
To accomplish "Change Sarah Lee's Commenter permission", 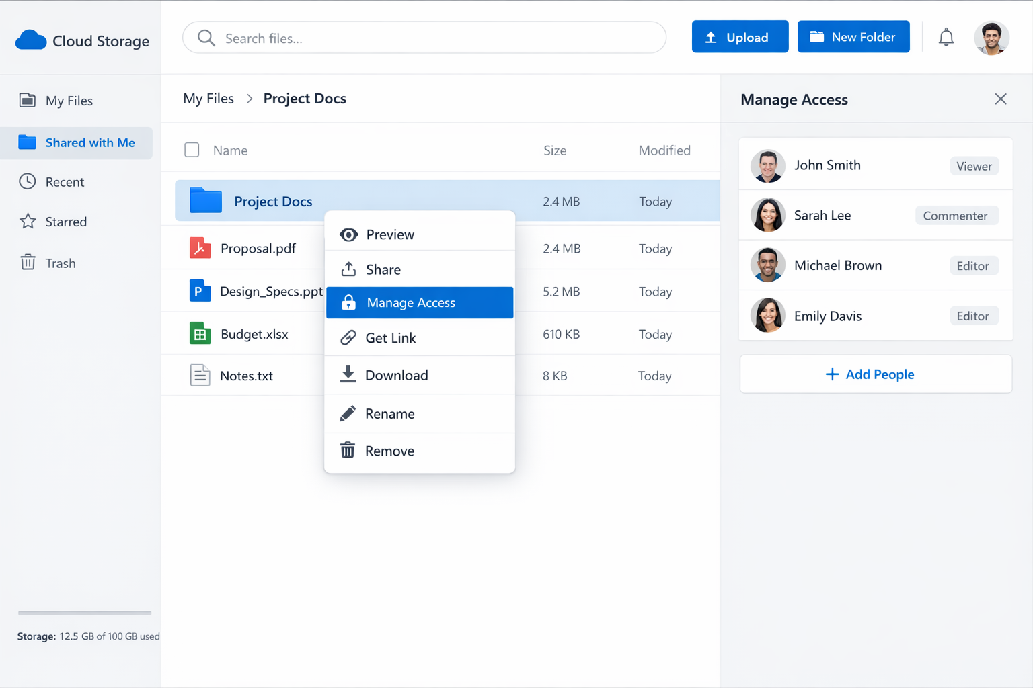I will [955, 216].
